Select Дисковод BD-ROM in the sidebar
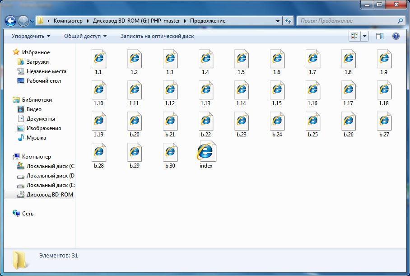The image size is (410, 276). click(x=50, y=195)
